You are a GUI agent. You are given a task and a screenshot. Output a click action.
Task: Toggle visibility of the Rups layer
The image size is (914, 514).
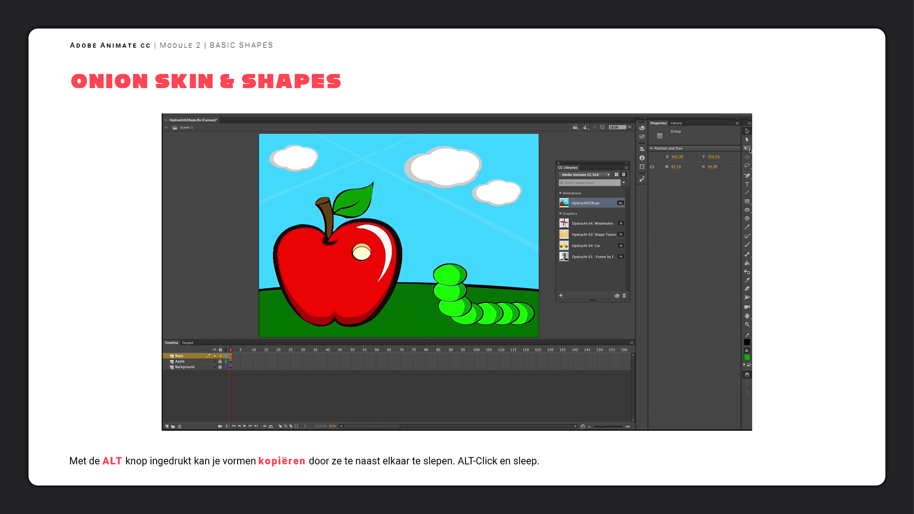tap(215, 356)
